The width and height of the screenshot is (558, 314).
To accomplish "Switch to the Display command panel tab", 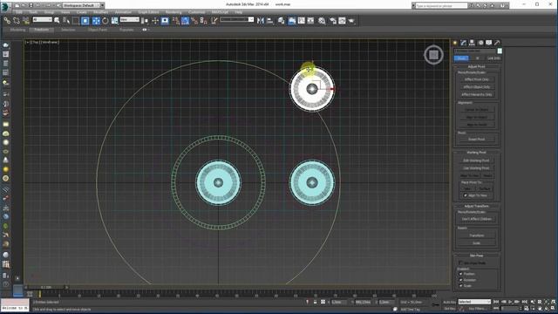I will 489,43.
